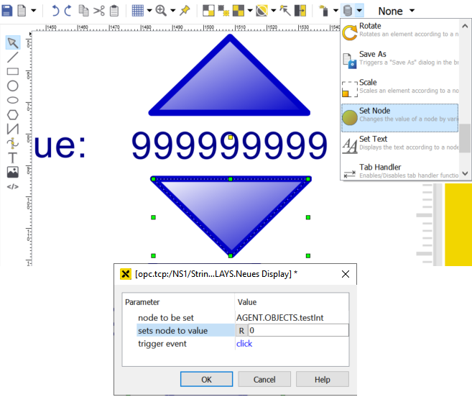The width and height of the screenshot is (472, 397).
Task: Choose Set Text from the dynamics list
Action: click(399, 145)
